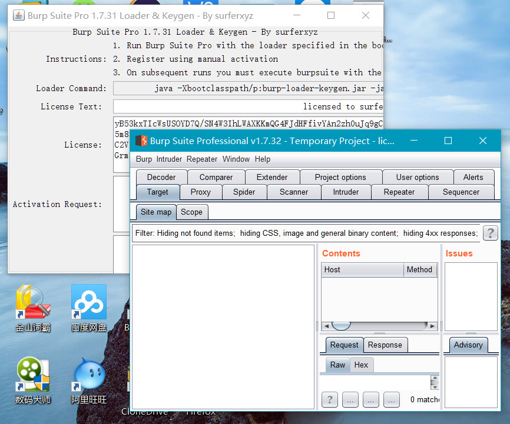The height and width of the screenshot is (424, 510).
Task: Select the Hex view tab
Action: [361, 365]
